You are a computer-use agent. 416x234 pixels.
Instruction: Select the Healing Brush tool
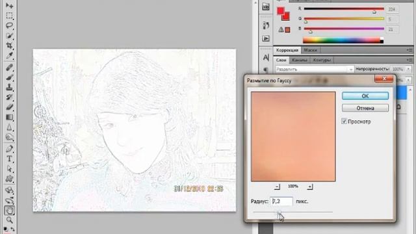[x=9, y=68]
